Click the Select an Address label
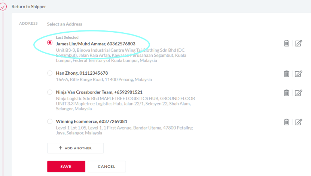Image resolution: width=311 pixels, height=176 pixels. 64,24
